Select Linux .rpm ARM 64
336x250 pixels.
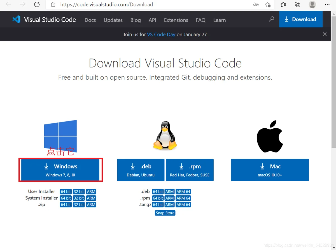coord(183,198)
